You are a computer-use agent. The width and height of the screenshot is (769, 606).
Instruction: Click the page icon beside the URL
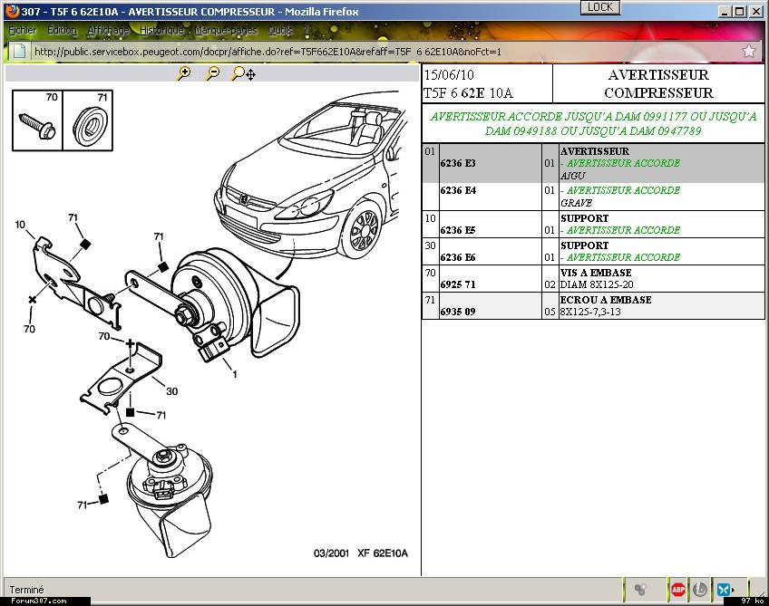coord(19,51)
